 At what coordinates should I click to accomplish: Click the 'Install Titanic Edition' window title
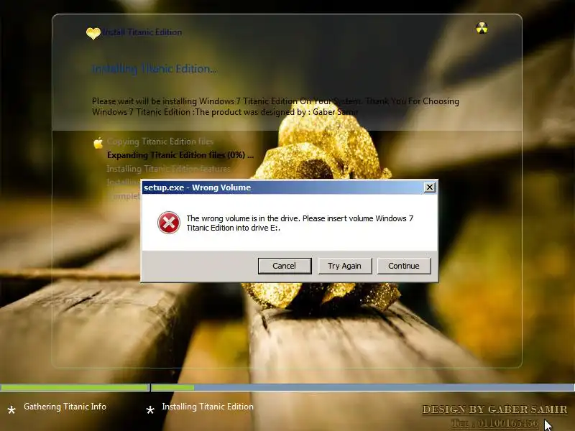tap(142, 32)
